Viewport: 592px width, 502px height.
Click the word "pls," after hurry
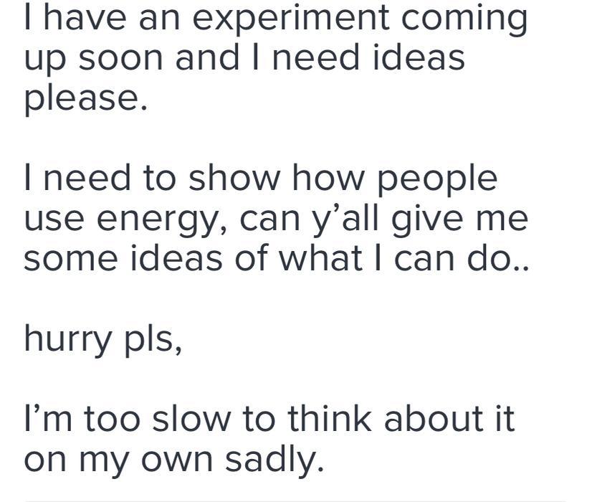pos(153,339)
